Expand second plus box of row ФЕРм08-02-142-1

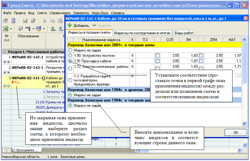pyautogui.click(x=8, y=62)
